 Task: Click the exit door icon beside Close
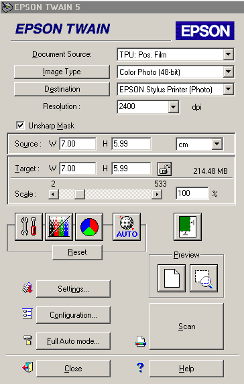27,367
